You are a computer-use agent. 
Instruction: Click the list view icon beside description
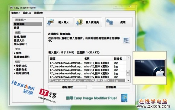(126, 40)
